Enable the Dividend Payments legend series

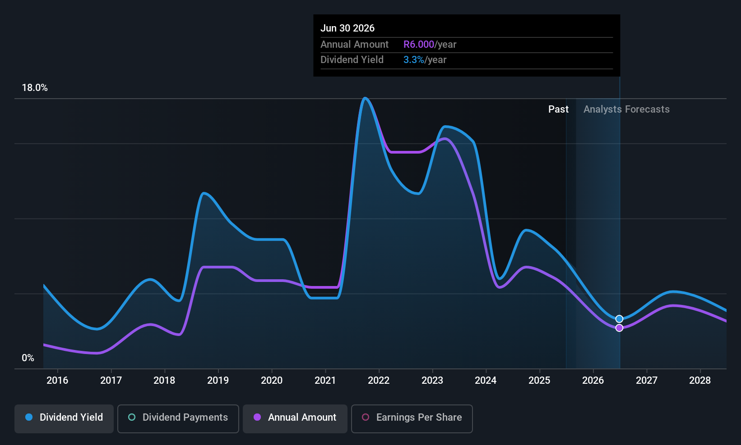coord(178,418)
